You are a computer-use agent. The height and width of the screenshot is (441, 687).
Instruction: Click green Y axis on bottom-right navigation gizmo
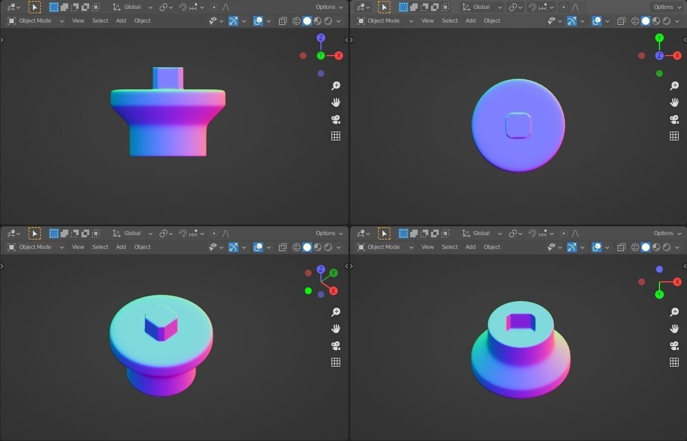pyautogui.click(x=659, y=295)
